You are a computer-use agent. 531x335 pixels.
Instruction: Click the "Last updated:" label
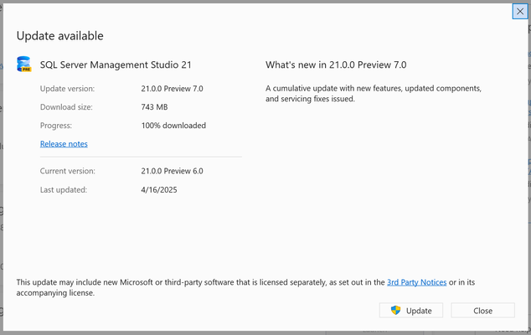(64, 189)
